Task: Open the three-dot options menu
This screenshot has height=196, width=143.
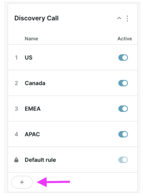Action: pos(127,18)
